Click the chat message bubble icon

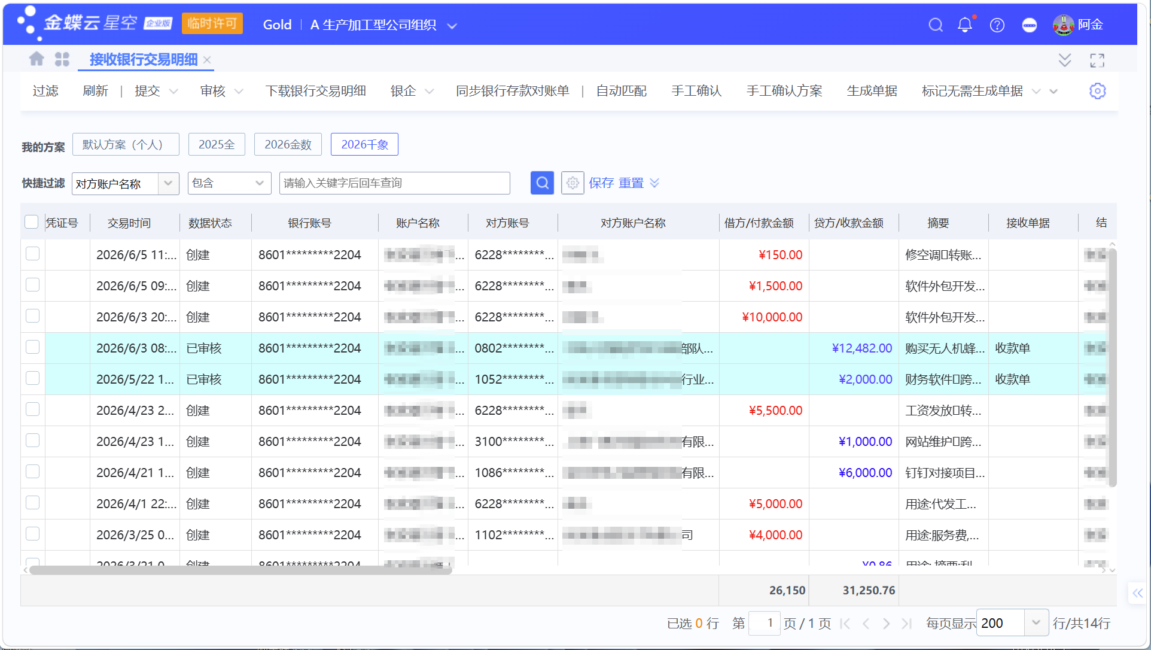click(1030, 25)
